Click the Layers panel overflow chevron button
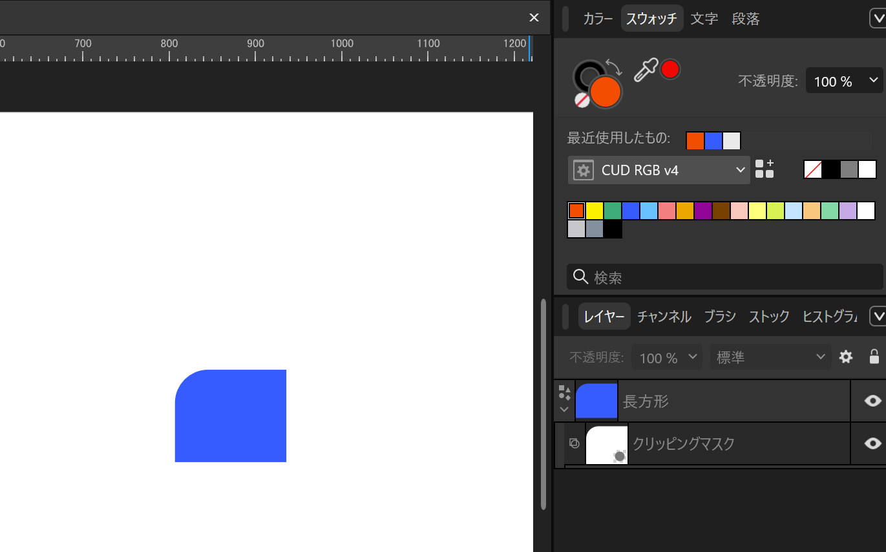This screenshot has width=886, height=552. tap(878, 316)
